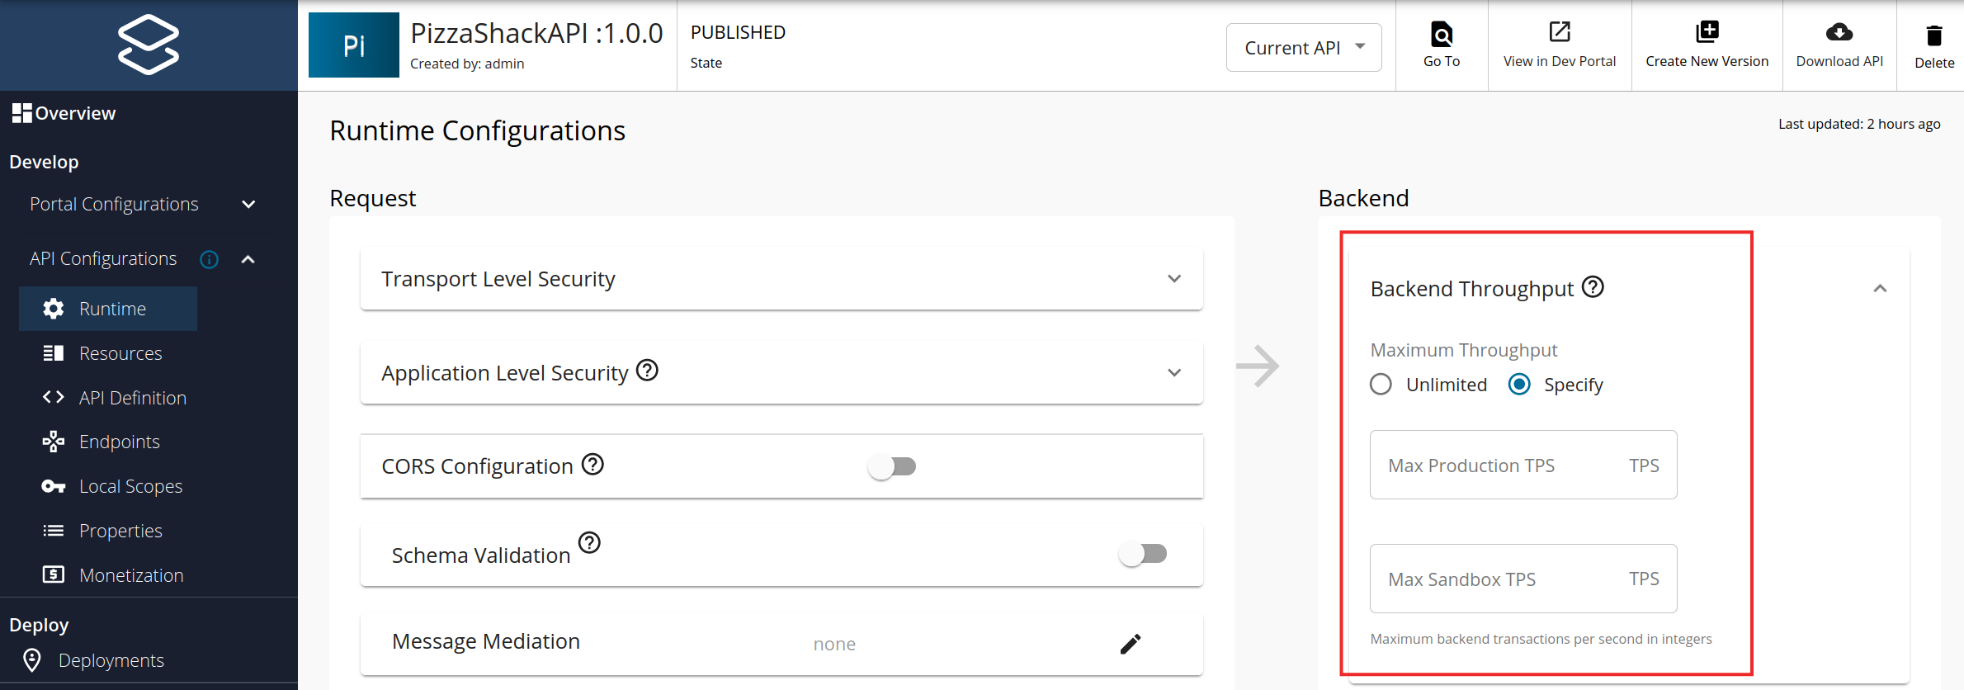Click the Delete trash icon
The height and width of the screenshot is (690, 1964).
[x=1934, y=35]
